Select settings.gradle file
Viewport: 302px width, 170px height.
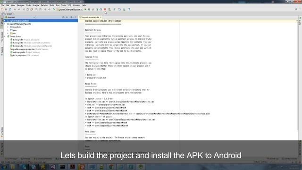pyautogui.click(x=25, y=52)
